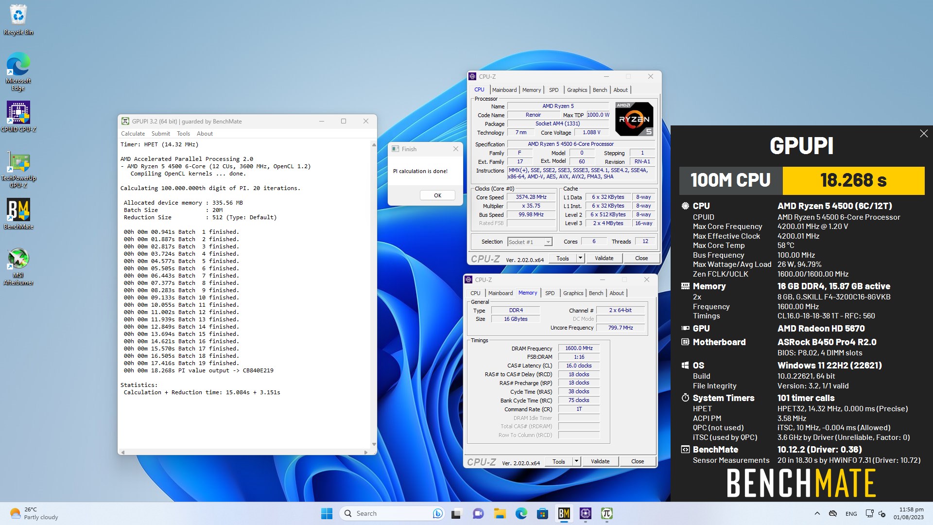Open About tab in upper CPU-Z

pos(620,90)
